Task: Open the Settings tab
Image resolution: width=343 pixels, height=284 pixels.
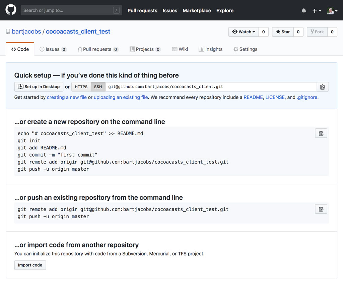Action: [x=245, y=49]
